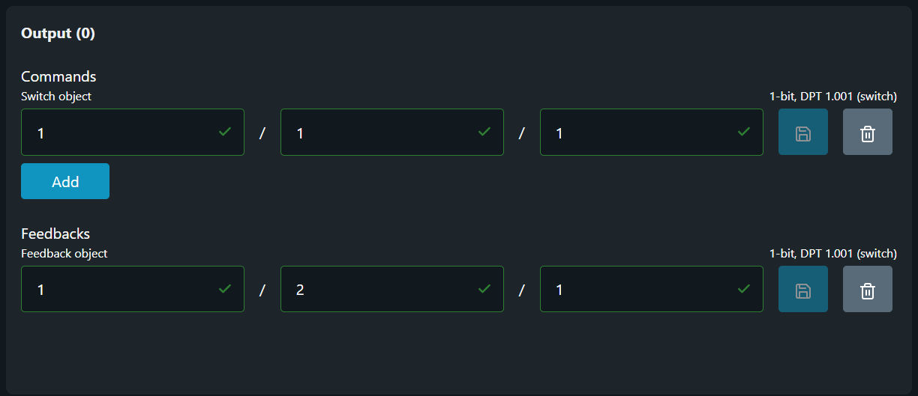Focus the first Switch object address field
Screen dimensions: 918x396
[120, 132]
